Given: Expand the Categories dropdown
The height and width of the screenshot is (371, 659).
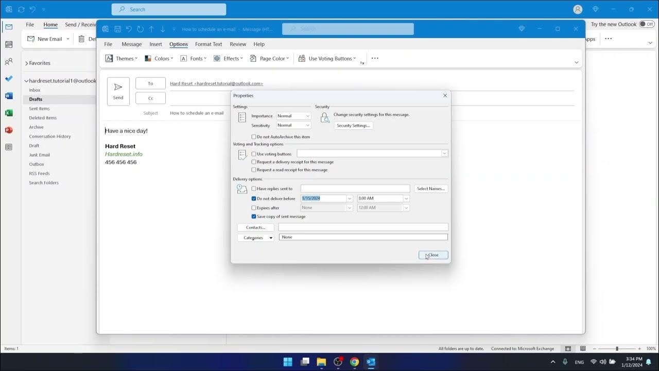Looking at the screenshot, I should 270,237.
